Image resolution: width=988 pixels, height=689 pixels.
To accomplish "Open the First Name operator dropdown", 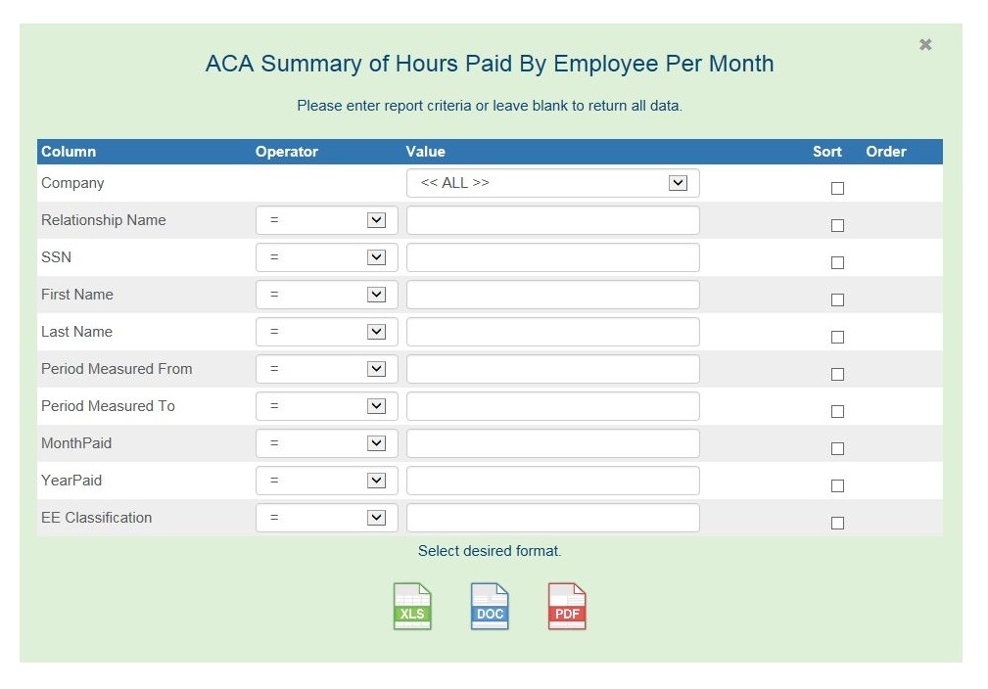I will [x=326, y=295].
